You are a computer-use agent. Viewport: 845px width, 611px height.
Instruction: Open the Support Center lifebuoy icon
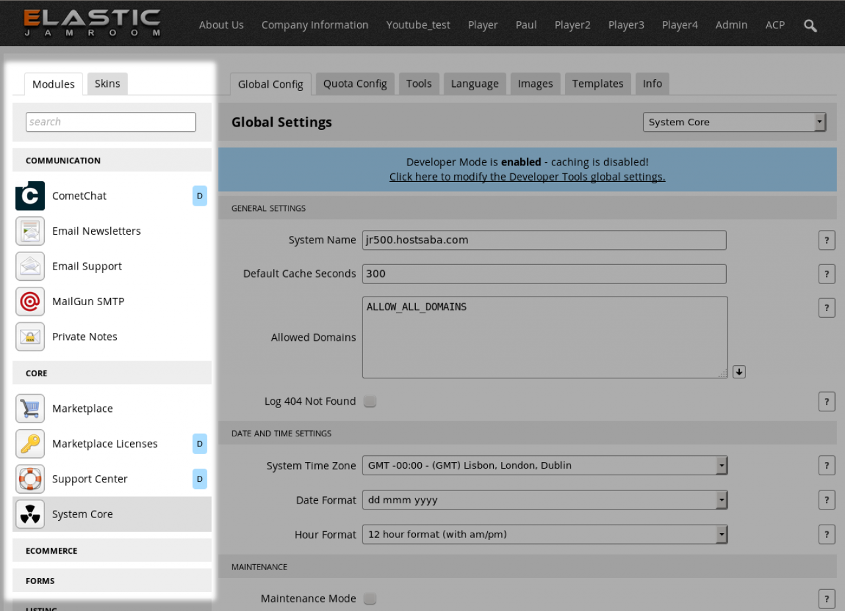click(x=30, y=479)
